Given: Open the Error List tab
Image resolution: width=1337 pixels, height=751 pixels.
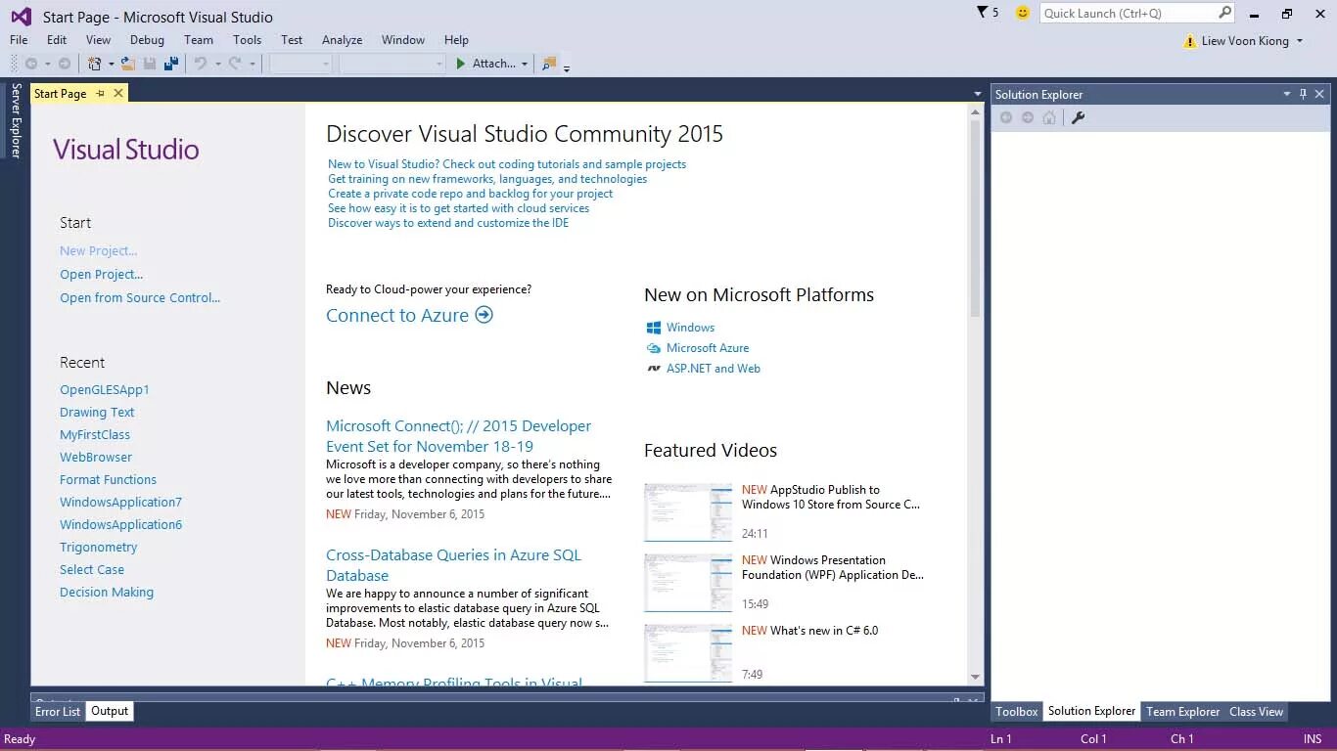Looking at the screenshot, I should tap(58, 712).
